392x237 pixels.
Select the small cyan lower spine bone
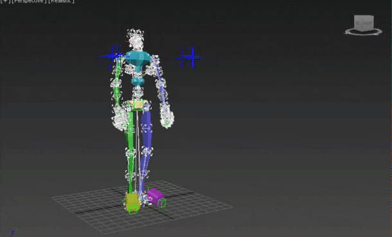pyautogui.click(x=138, y=82)
